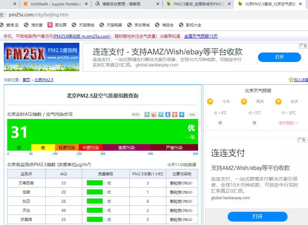Click 打开 button in top banner ad
308x225 pixels.
pyautogui.click(x=279, y=57)
